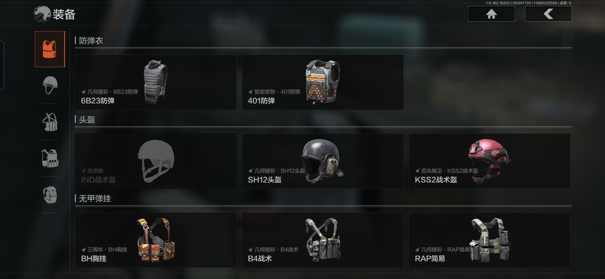The height and width of the screenshot is (279, 605).
Task: Select the red KSS2战术盔 helmet
Action: 489,161
